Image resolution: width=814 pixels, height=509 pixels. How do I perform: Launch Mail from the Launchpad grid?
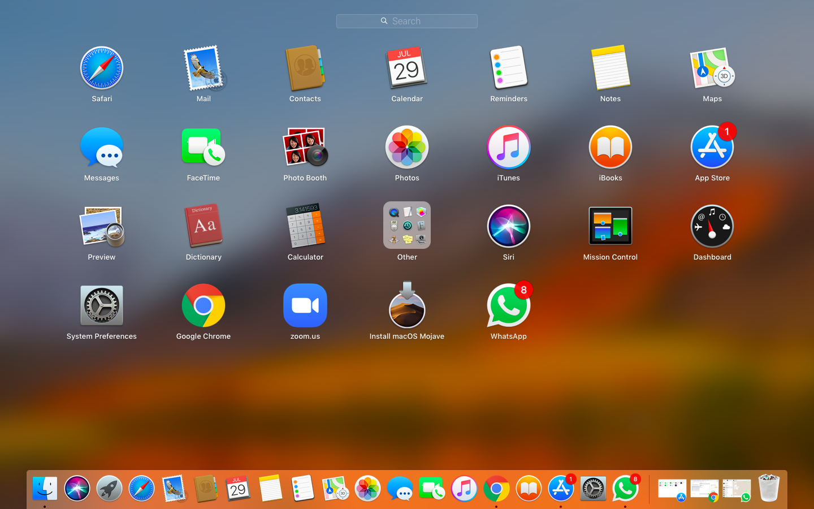203,68
